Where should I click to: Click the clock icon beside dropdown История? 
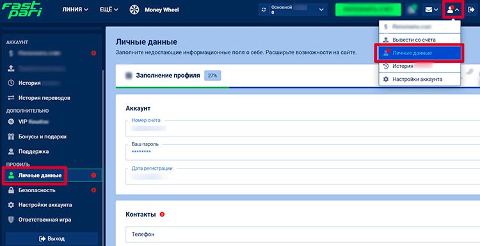point(386,66)
